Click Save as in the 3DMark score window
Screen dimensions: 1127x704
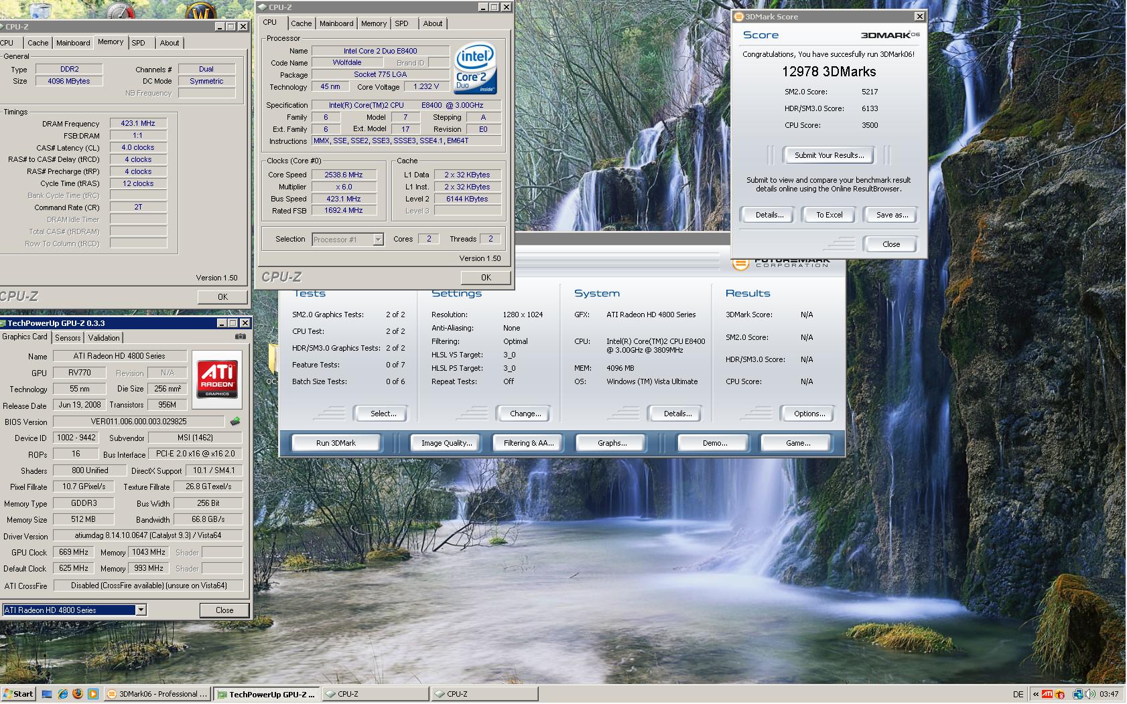click(x=892, y=215)
